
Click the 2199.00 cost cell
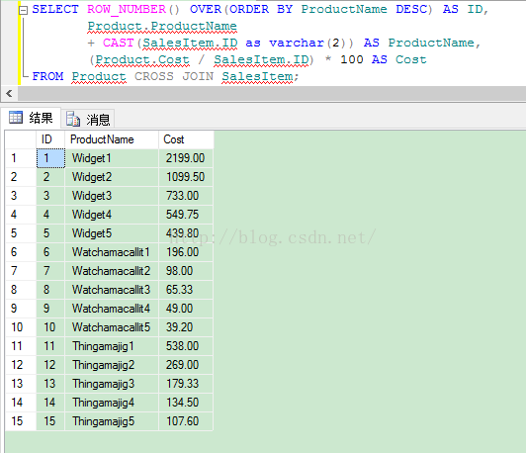[x=186, y=158]
